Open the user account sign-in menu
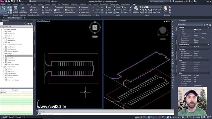The height and width of the screenshot is (119, 212). click(179, 1)
